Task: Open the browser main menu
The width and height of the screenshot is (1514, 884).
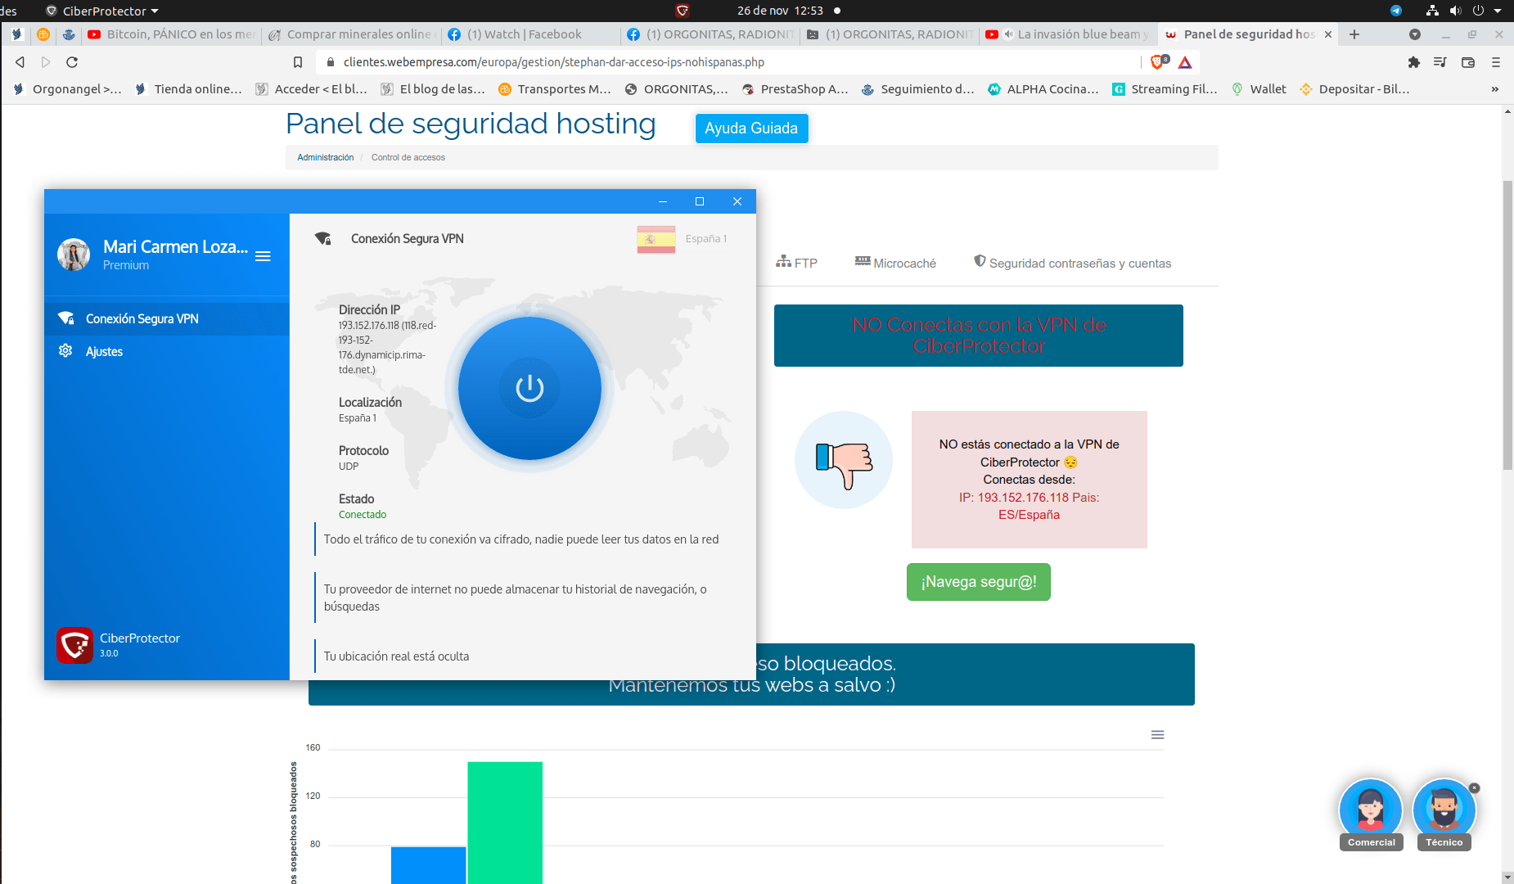Action: coord(1496,62)
